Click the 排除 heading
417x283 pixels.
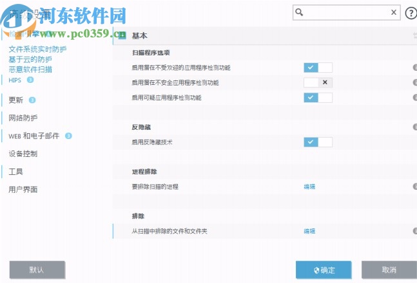pos(138,216)
